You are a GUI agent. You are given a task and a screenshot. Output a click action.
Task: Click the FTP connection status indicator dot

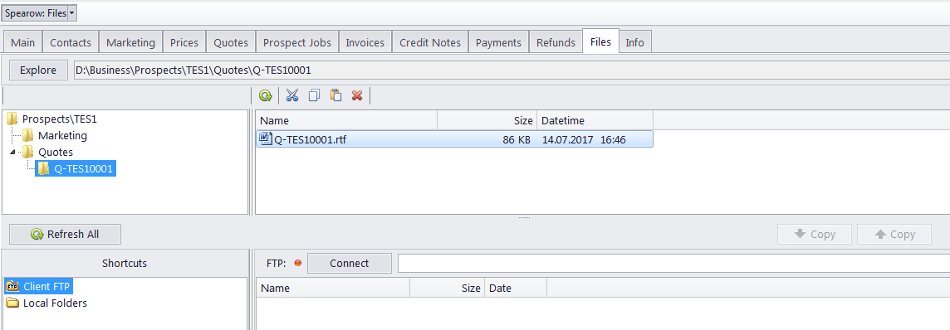tap(297, 264)
